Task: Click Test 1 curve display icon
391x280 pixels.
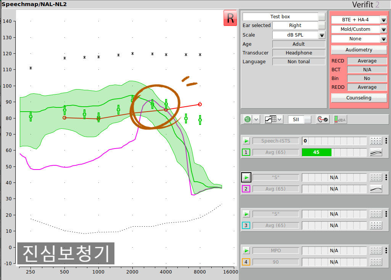Action: tap(376, 152)
